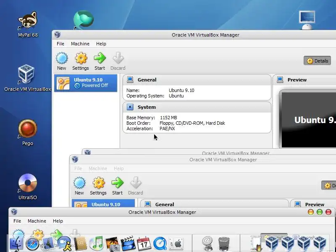This screenshot has width=336, height=252.
Task: Click Preview section header in middle window
Action: (313, 203)
